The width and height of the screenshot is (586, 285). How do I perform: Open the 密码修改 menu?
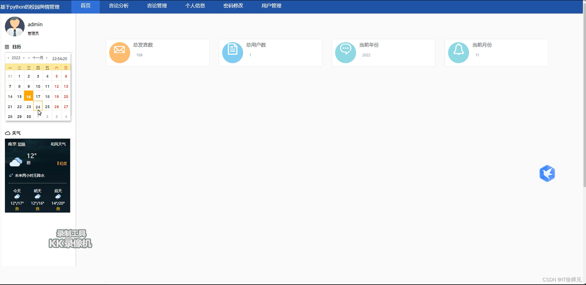pyautogui.click(x=233, y=6)
